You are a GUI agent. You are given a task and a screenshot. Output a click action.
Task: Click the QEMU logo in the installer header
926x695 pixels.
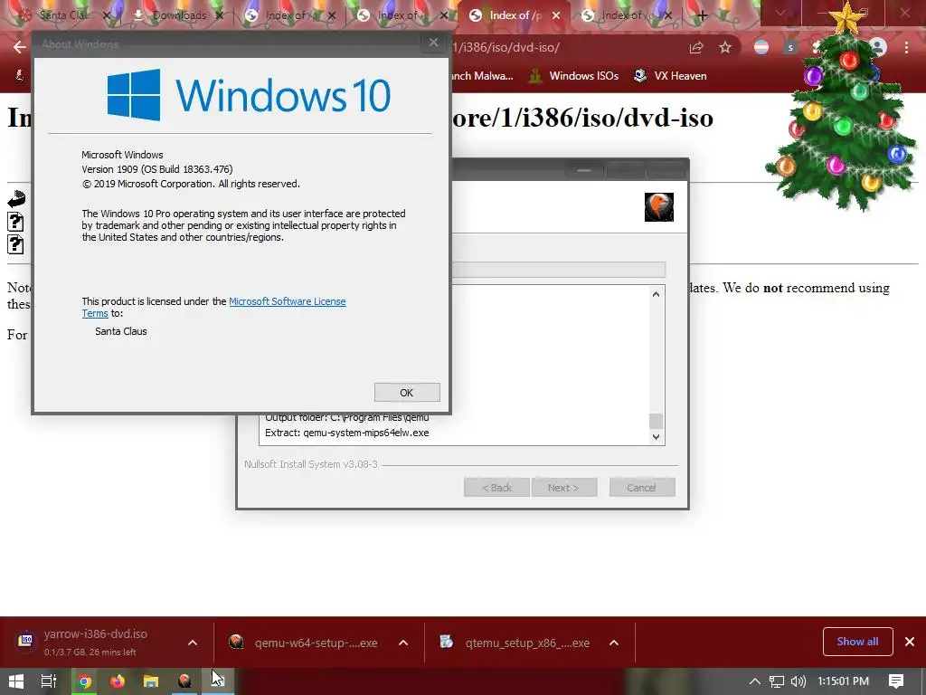(659, 207)
